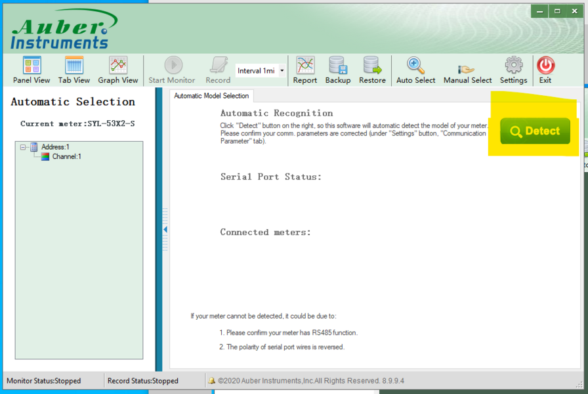Click the bell icon in status bar
588x394 pixels.
[x=211, y=381]
